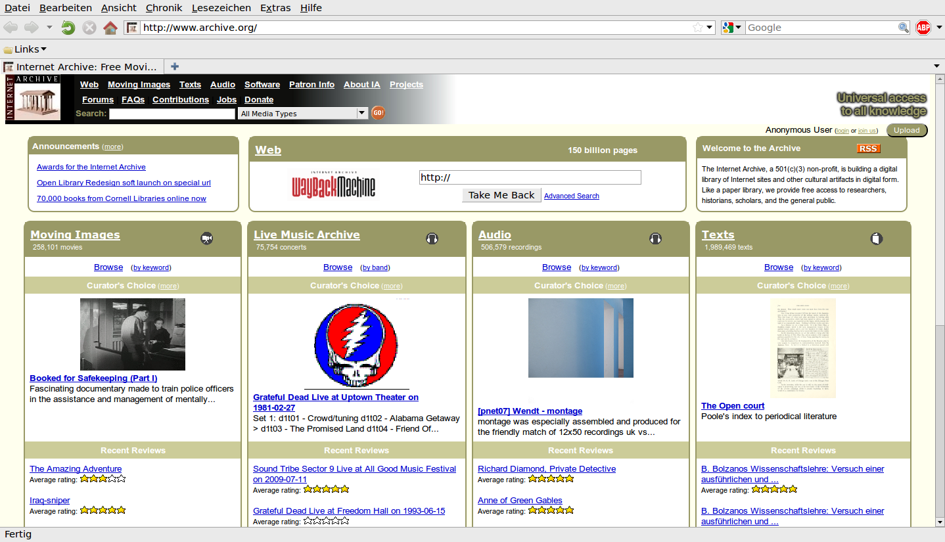The image size is (945, 542).
Task: Click the RSS feed icon
Action: click(869, 148)
